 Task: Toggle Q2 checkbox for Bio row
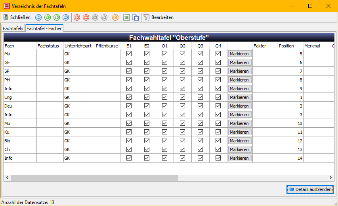point(183,141)
